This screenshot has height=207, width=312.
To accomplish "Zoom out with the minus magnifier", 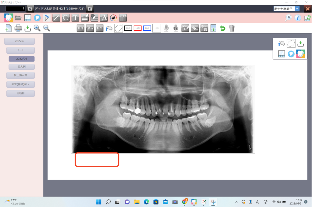I will click(x=47, y=28).
